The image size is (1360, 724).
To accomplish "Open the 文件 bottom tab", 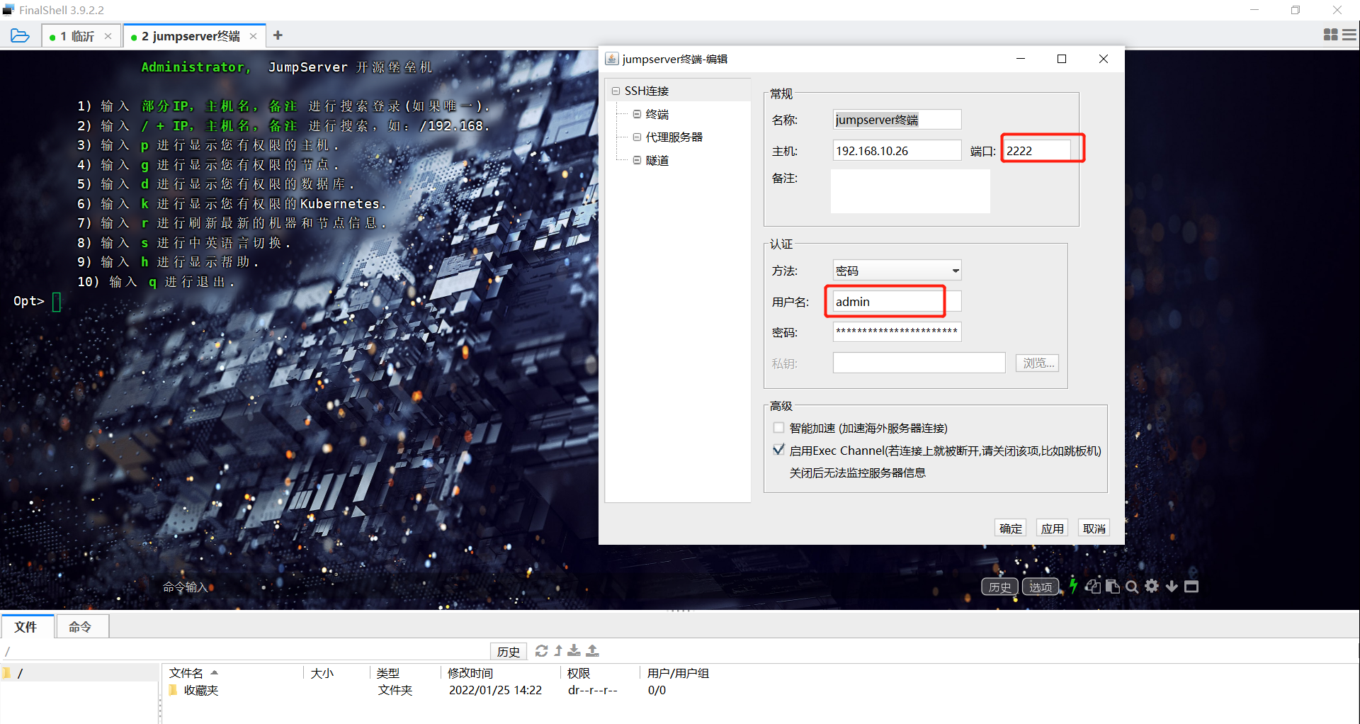I will (26, 627).
